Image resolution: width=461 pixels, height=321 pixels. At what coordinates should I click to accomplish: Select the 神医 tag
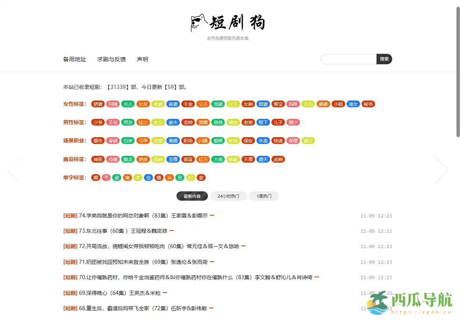point(98,159)
